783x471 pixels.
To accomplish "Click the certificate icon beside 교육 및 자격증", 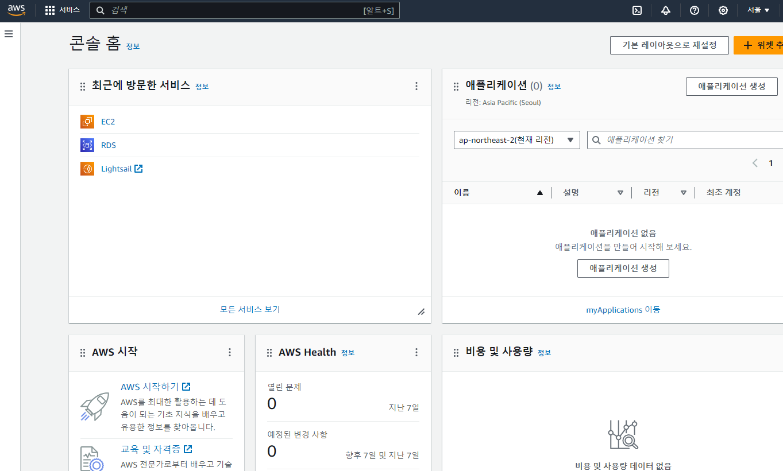I will pyautogui.click(x=92, y=459).
